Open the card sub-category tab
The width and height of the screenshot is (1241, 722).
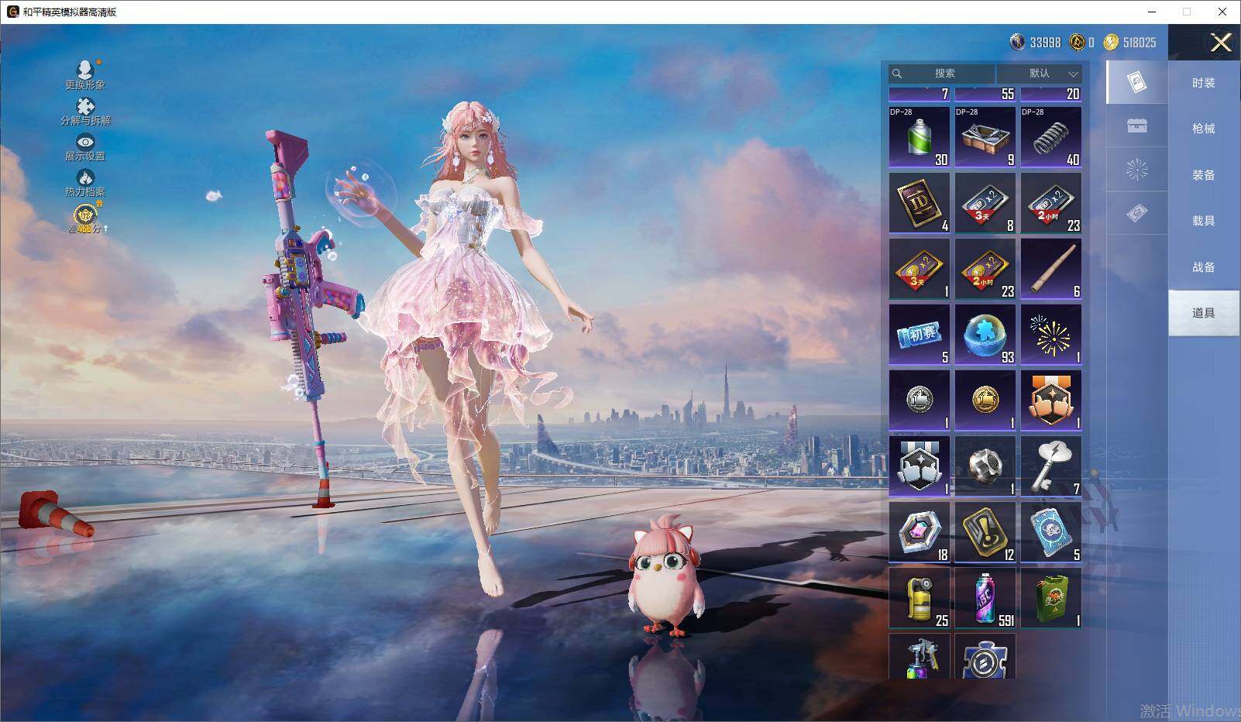[x=1136, y=82]
